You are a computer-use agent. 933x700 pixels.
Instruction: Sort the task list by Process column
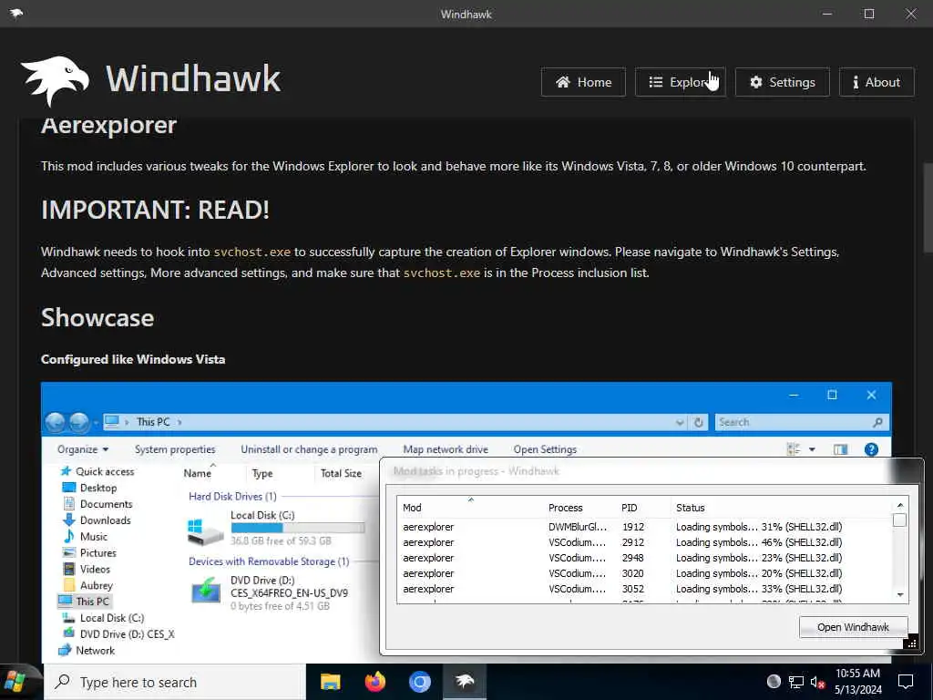point(565,508)
